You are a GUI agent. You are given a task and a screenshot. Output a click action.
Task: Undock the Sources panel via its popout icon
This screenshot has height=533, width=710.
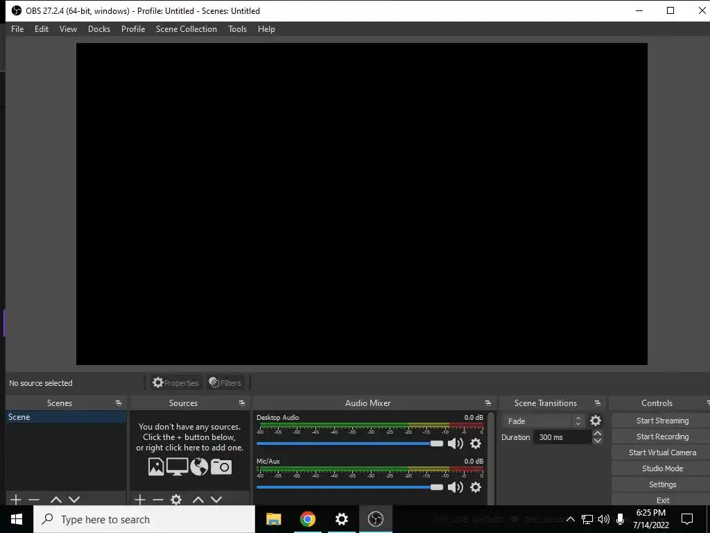242,403
